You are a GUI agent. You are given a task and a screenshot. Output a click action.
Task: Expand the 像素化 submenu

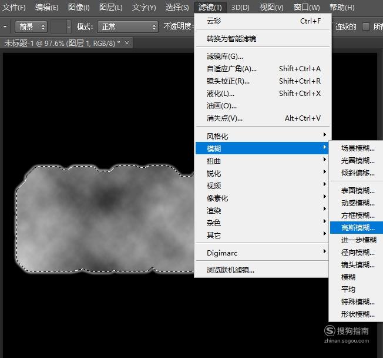(262, 198)
